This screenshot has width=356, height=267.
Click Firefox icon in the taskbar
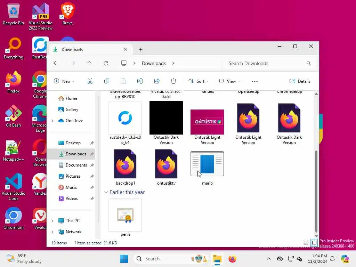(x=232, y=259)
